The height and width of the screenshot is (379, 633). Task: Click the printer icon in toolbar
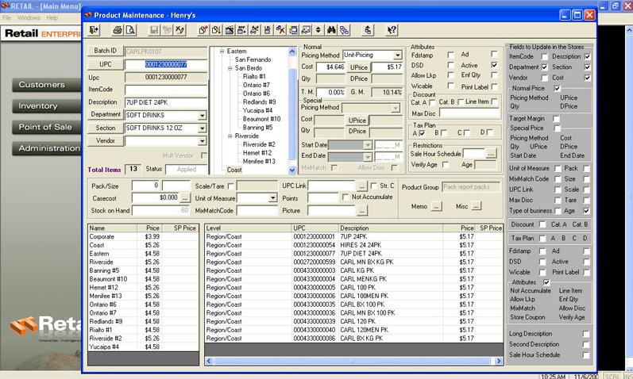pyautogui.click(x=118, y=30)
